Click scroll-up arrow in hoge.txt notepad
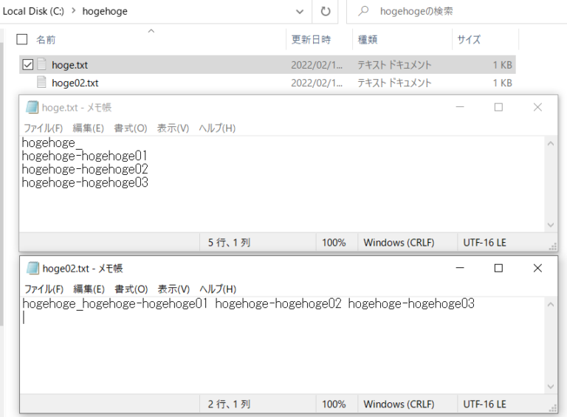Image resolution: width=567 pixels, height=417 pixels. (x=551, y=144)
